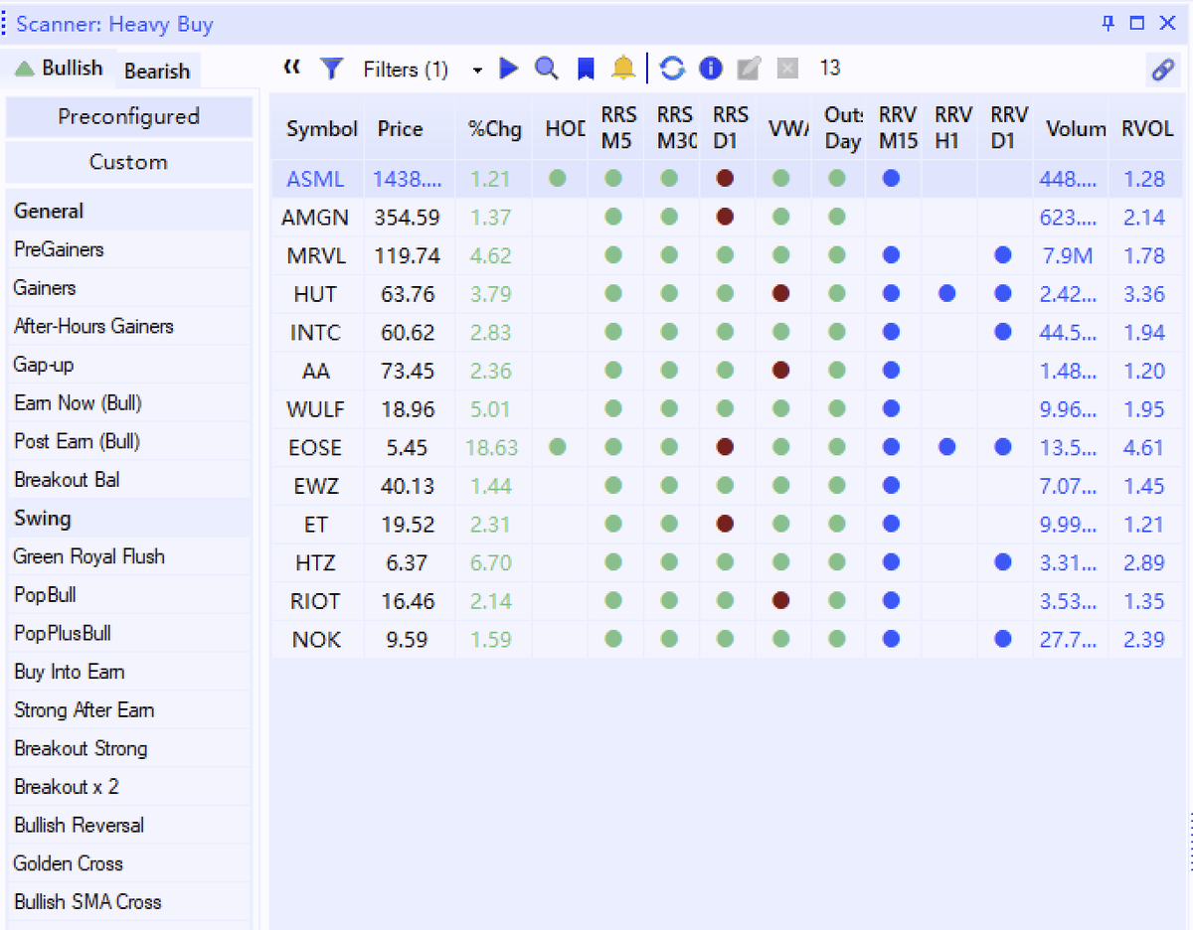Select Golden Cross scan
The height and width of the screenshot is (930, 1193).
click(x=128, y=863)
